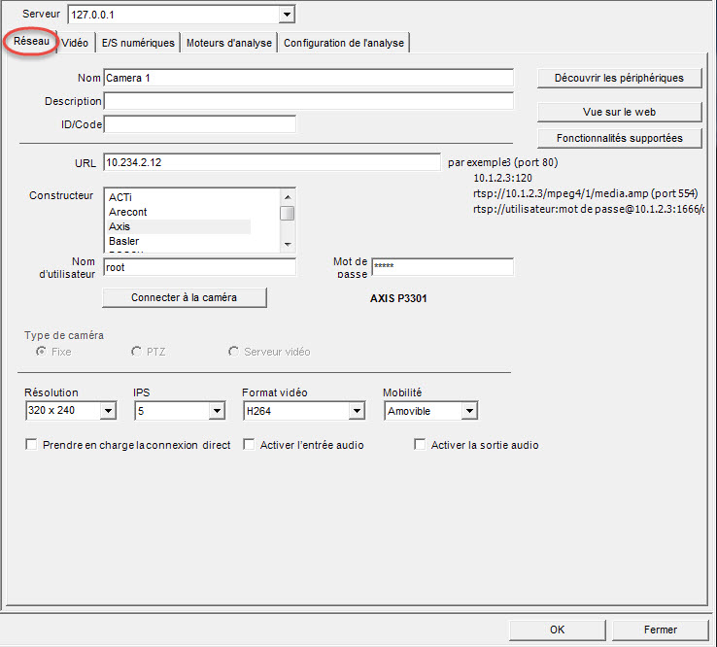Open the Serveur dropdown arrow

coord(287,15)
